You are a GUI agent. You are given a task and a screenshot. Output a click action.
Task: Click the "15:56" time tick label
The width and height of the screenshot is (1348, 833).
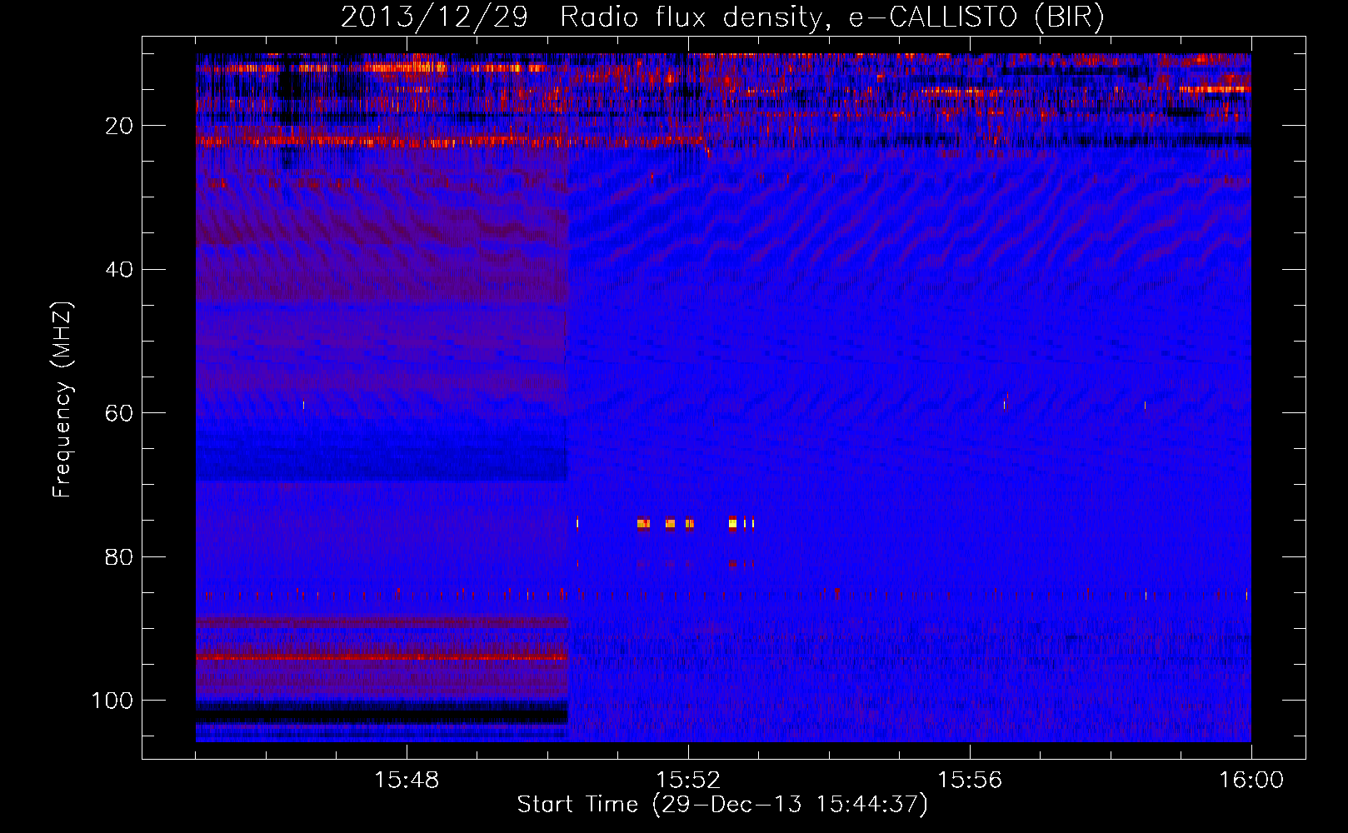(970, 781)
